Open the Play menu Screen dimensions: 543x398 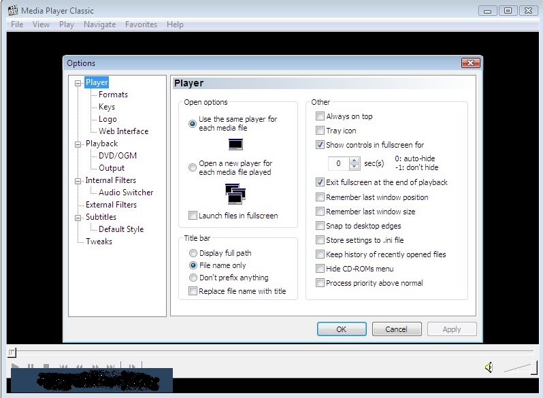click(x=67, y=24)
